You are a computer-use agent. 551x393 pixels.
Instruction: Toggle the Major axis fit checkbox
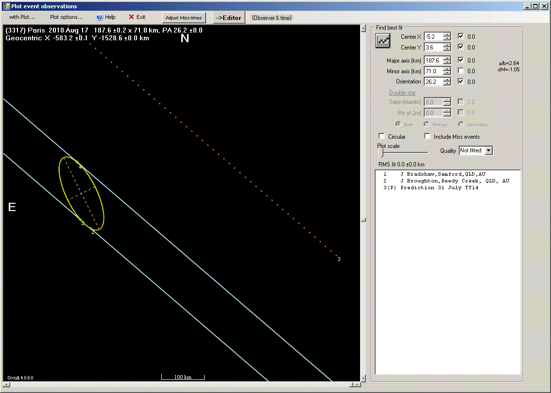click(x=461, y=60)
